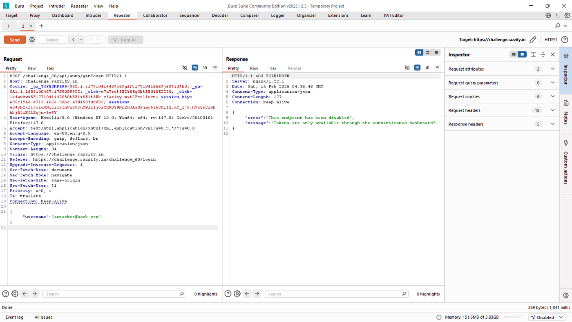Toggle hidden characters eye icon in Request
Image resolution: width=572 pixels, height=322 pixels.
[x=185, y=68]
